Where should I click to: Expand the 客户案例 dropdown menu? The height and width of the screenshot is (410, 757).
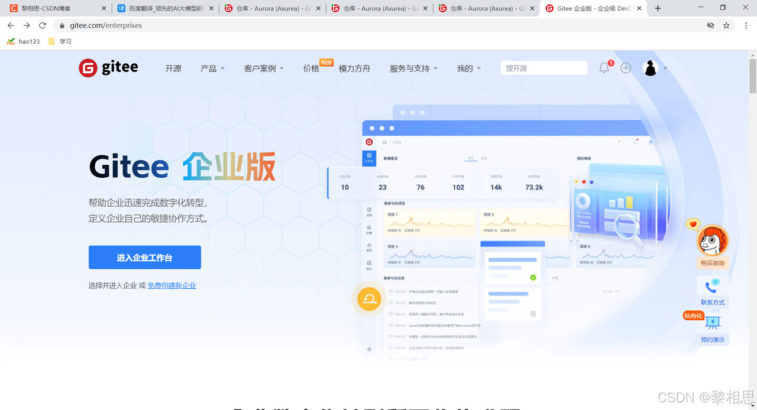pos(264,69)
